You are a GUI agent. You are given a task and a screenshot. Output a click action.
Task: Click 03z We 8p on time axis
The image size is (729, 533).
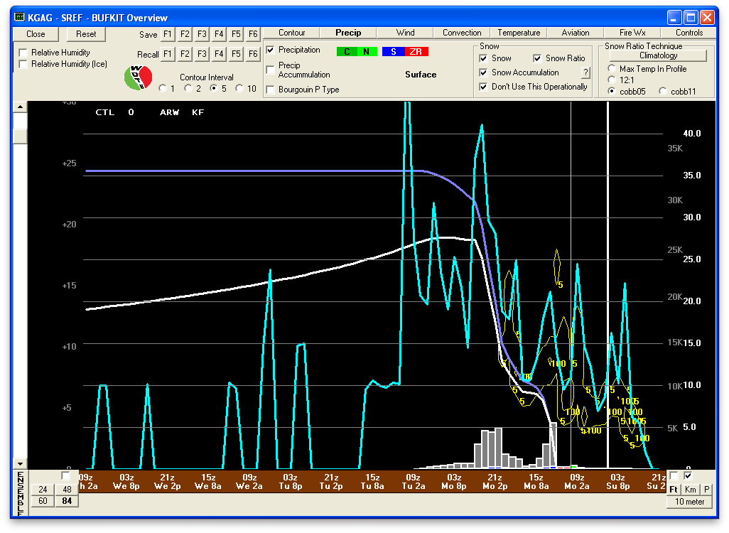pyautogui.click(x=126, y=482)
